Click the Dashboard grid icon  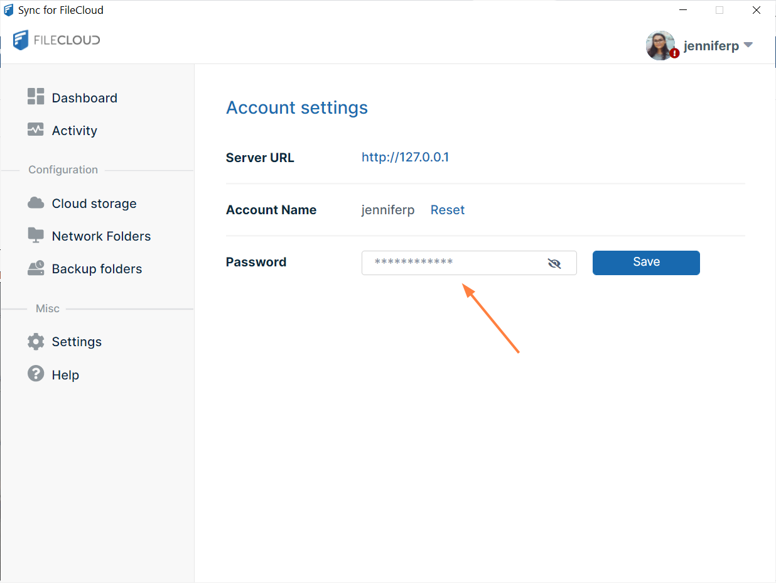tap(36, 97)
